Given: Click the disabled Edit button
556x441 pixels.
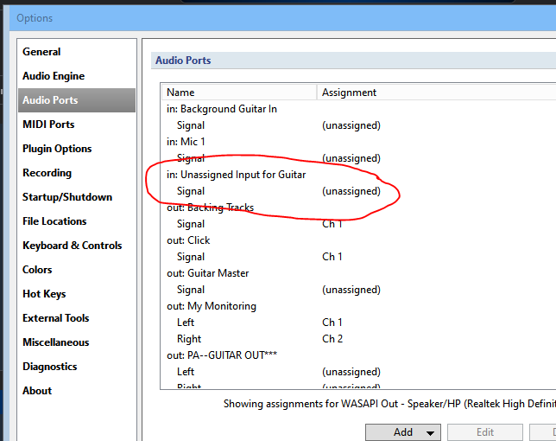Looking at the screenshot, I should click(484, 432).
